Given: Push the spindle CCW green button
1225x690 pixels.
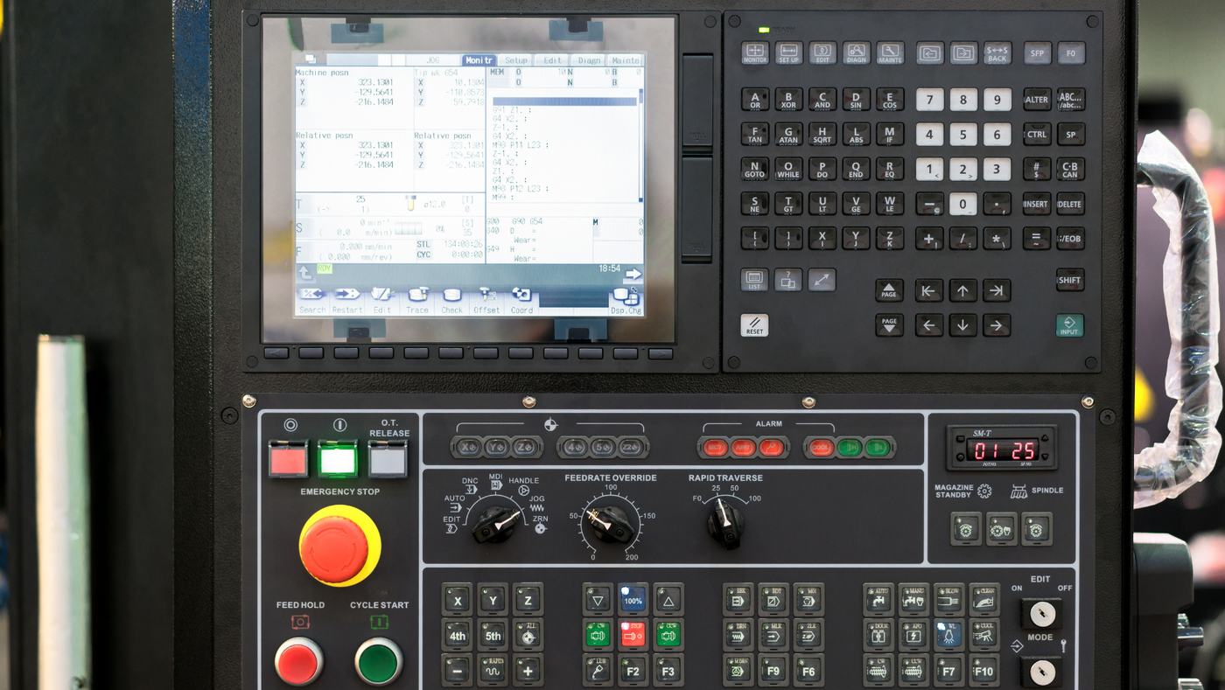Looking at the screenshot, I should coord(668,634).
